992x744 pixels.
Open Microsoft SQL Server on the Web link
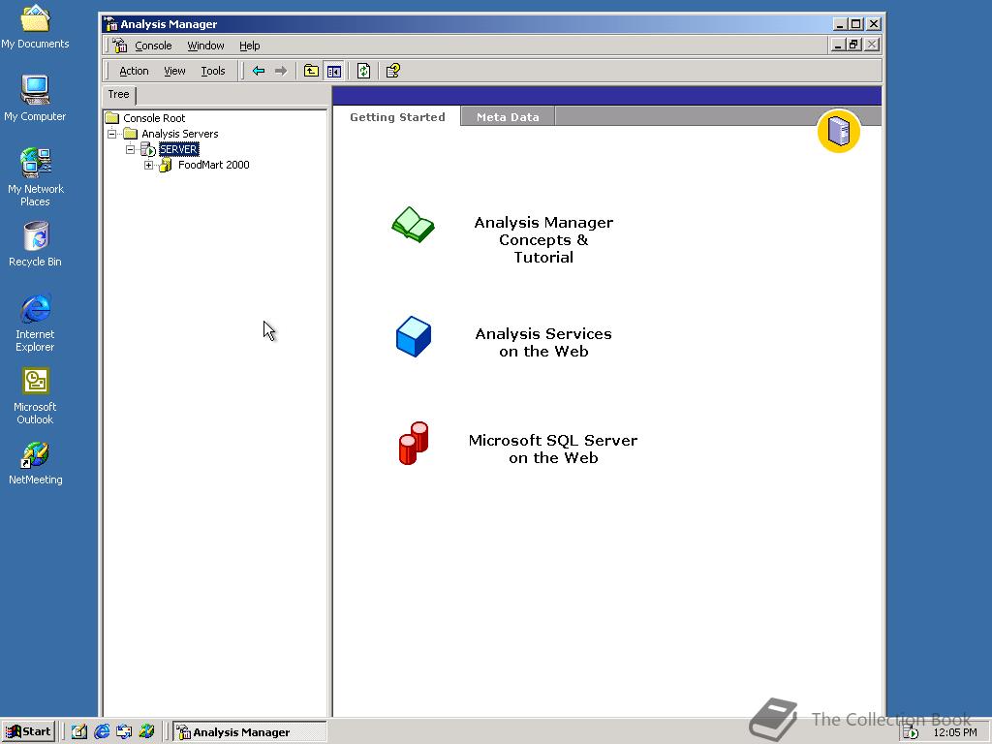point(553,449)
